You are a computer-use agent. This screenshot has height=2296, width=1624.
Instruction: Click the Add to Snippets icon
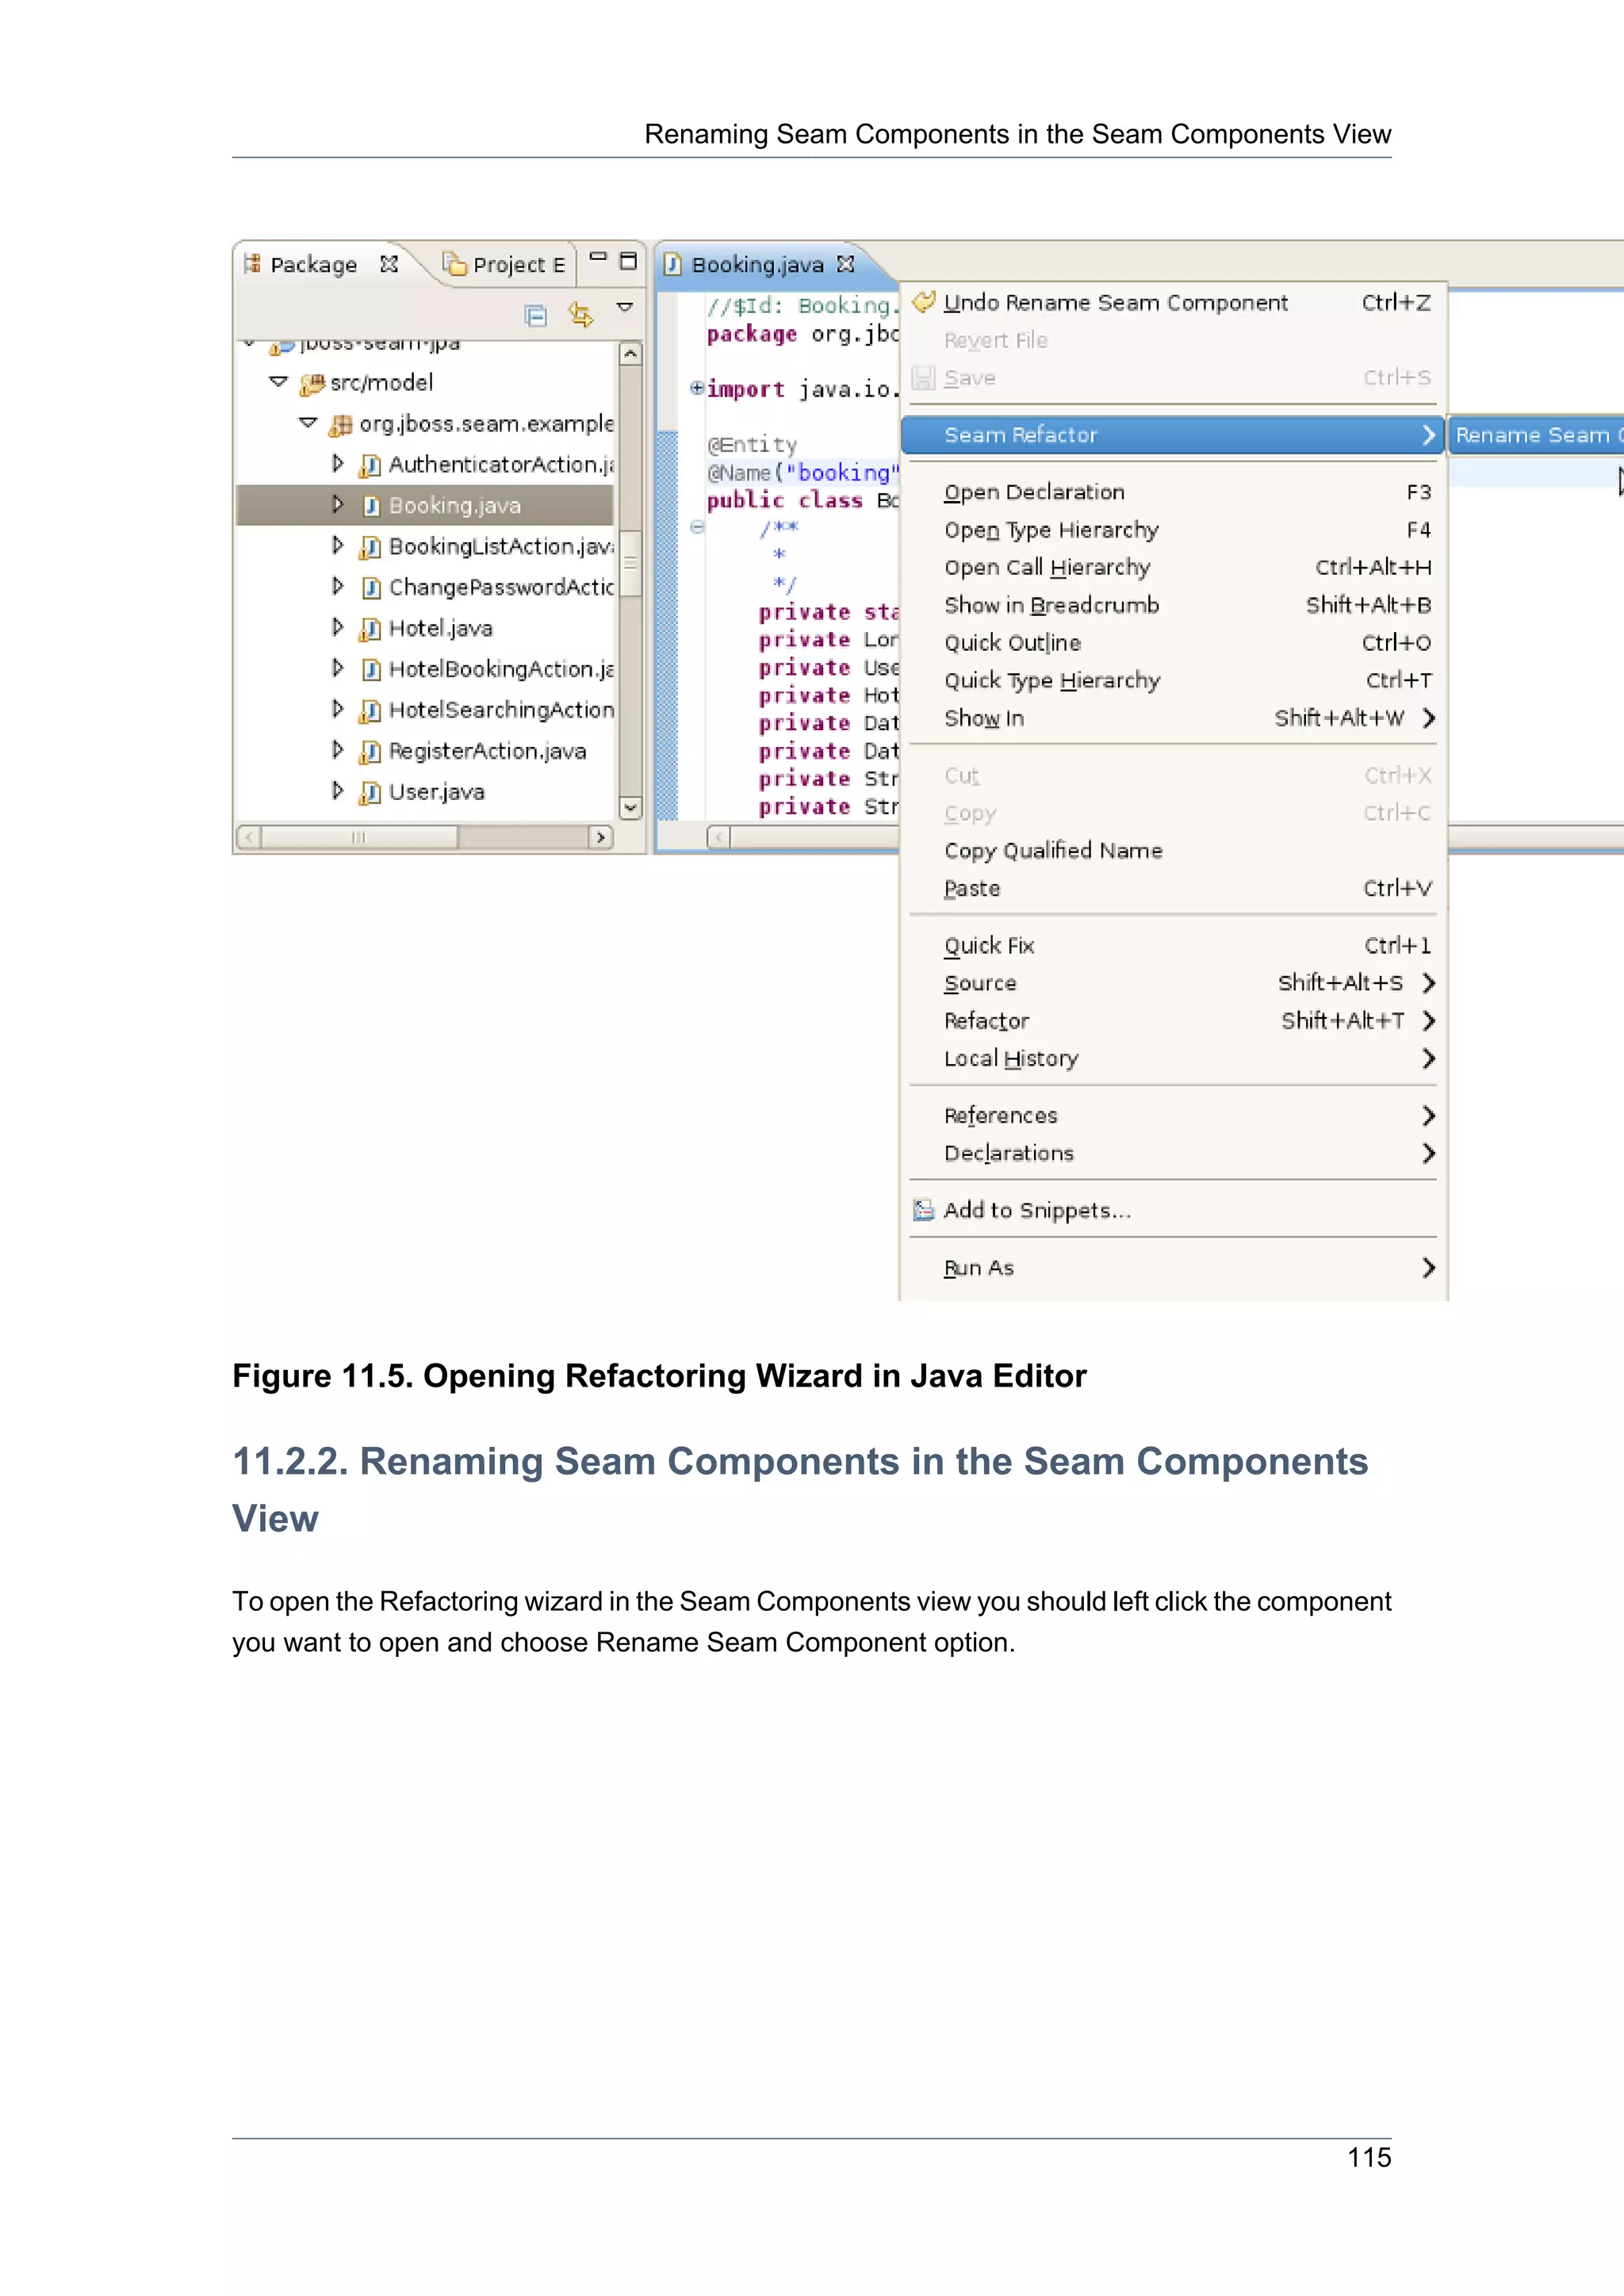coord(924,1211)
